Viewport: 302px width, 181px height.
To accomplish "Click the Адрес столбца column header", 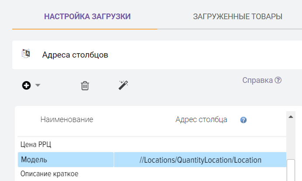I will point(201,120).
